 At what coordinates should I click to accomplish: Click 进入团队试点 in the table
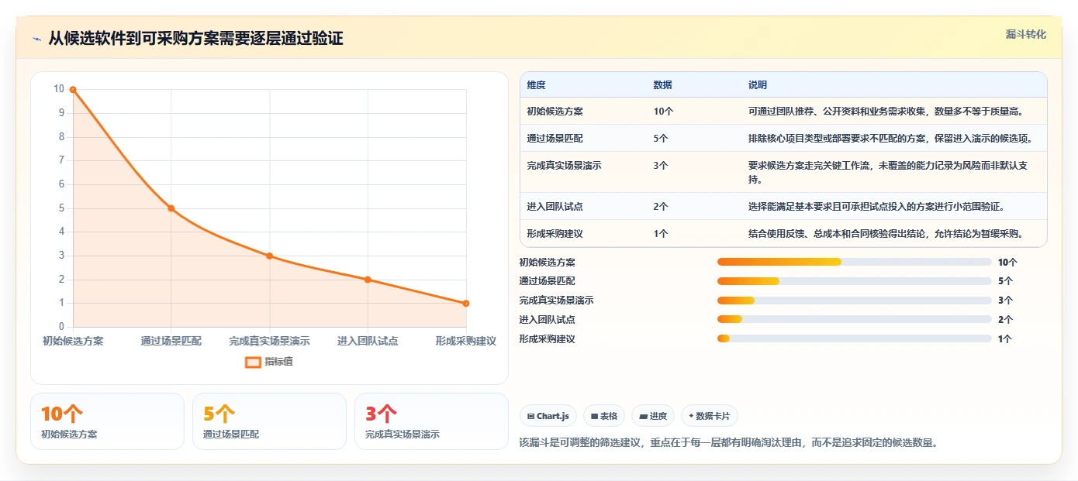point(555,207)
